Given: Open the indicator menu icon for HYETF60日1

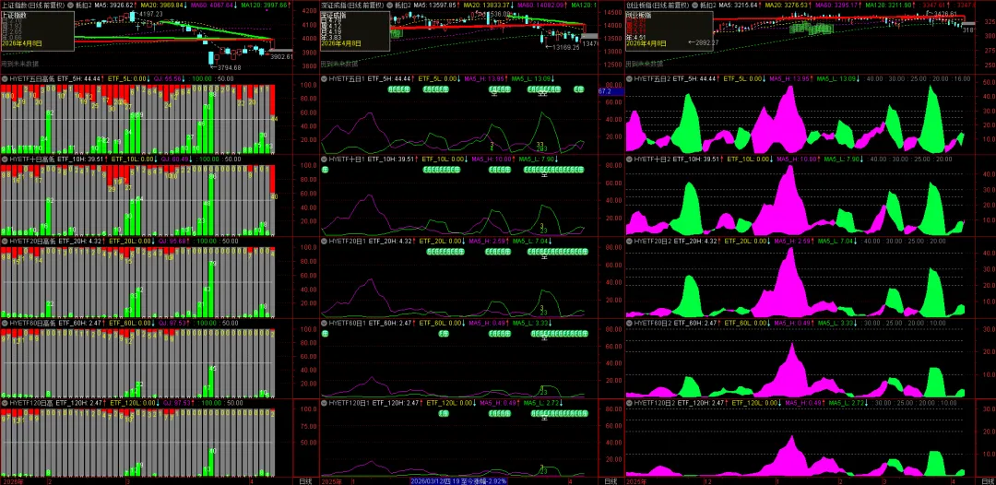Looking at the screenshot, I should click(x=324, y=323).
